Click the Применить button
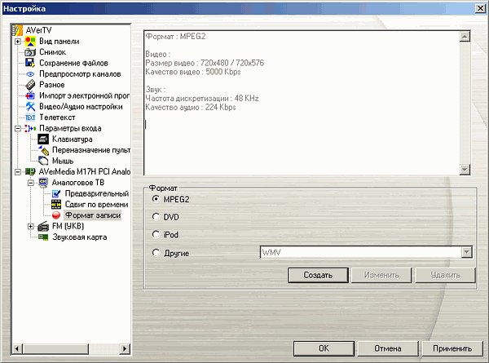489x363 pixels. (x=452, y=348)
